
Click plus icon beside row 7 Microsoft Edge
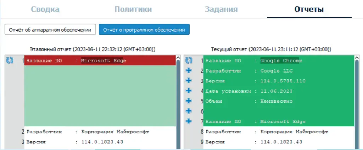pos(189,121)
